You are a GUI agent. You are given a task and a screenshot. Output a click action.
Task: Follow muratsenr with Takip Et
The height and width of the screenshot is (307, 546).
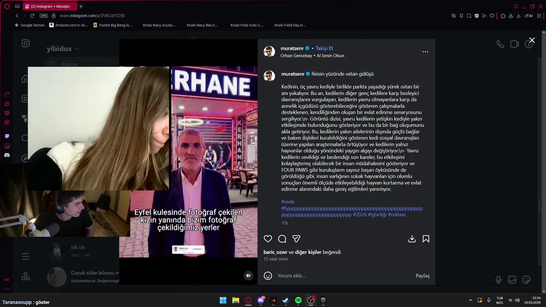(324, 48)
